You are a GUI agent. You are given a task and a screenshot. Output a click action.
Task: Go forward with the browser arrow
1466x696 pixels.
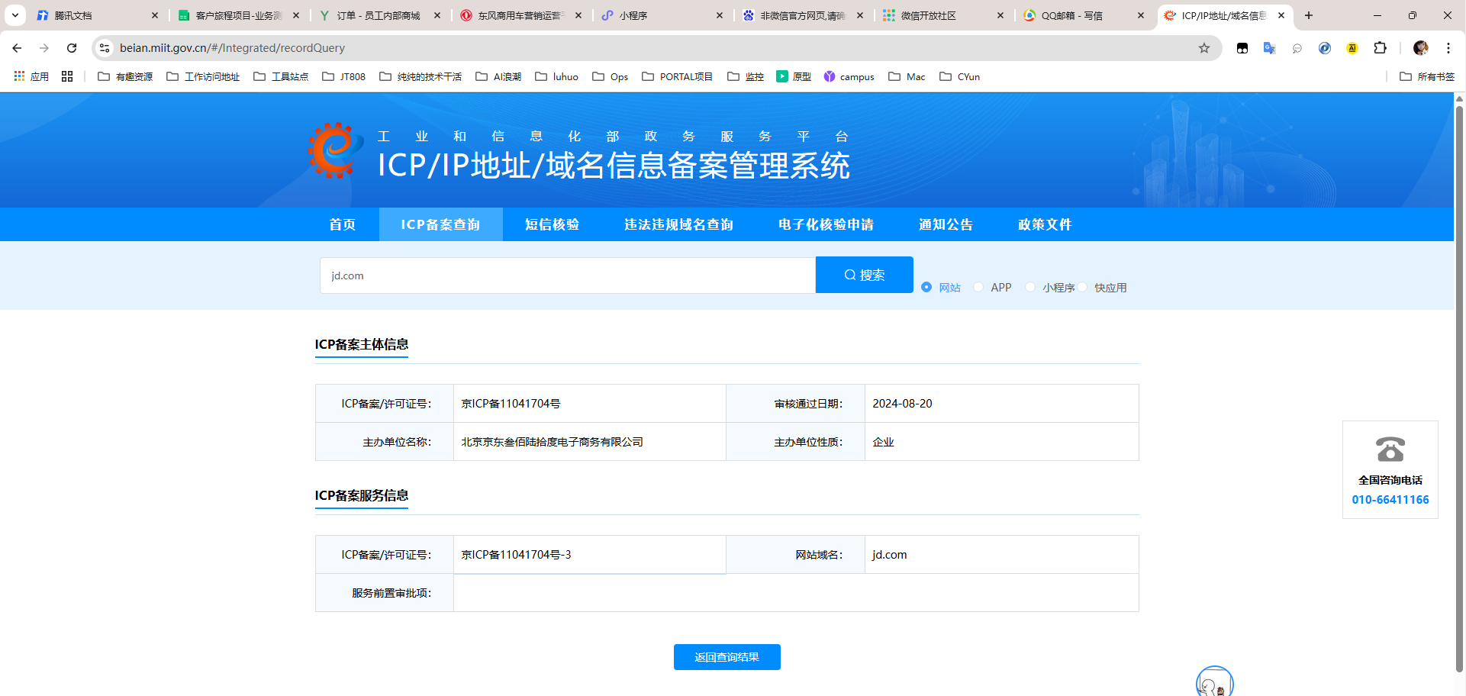44,48
